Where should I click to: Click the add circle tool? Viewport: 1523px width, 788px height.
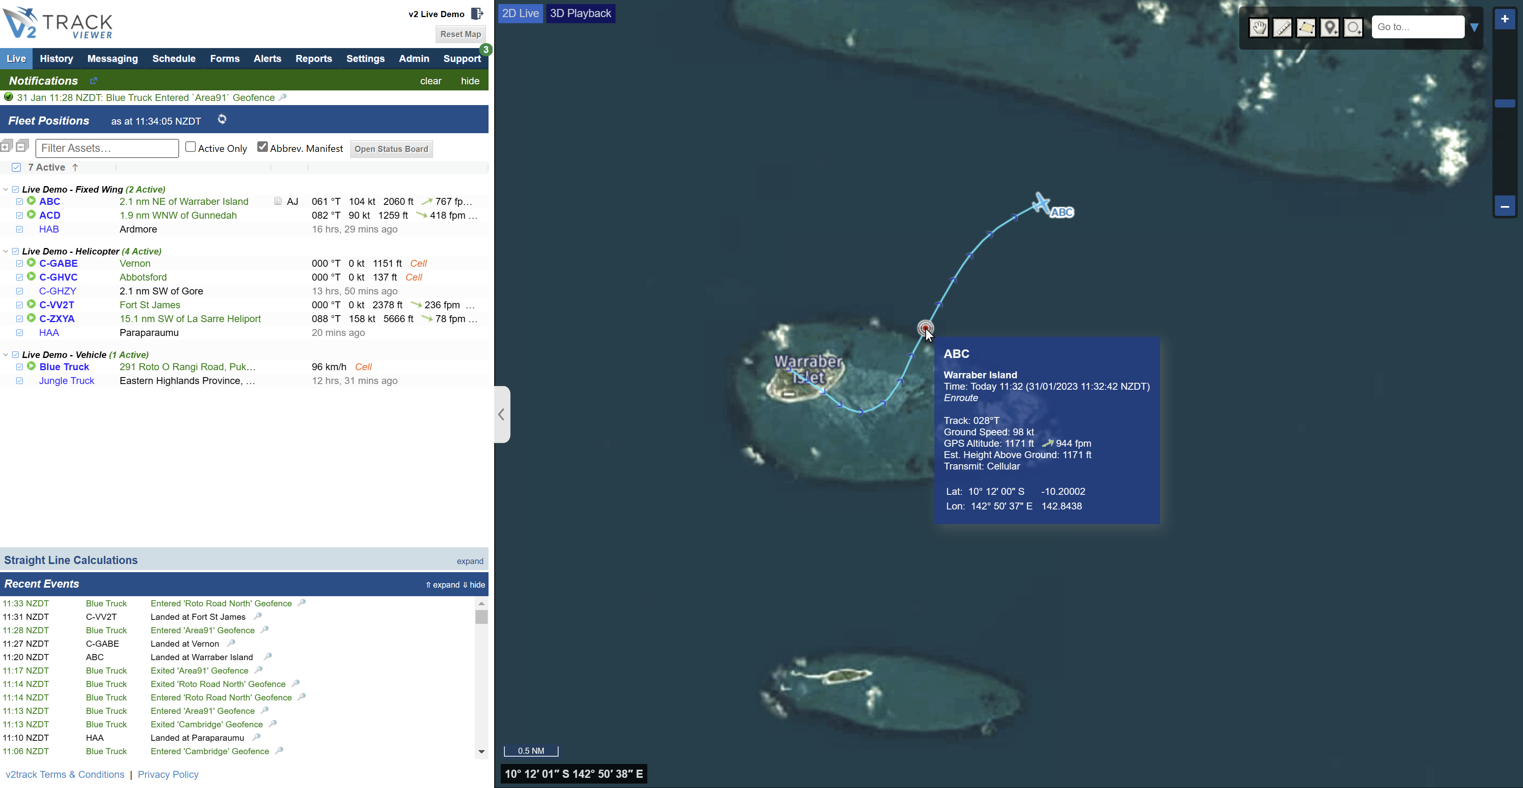pos(1353,27)
